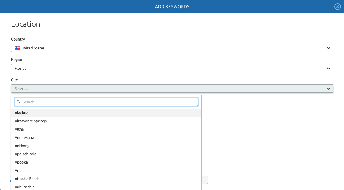Click the circled X close icon

337,6
